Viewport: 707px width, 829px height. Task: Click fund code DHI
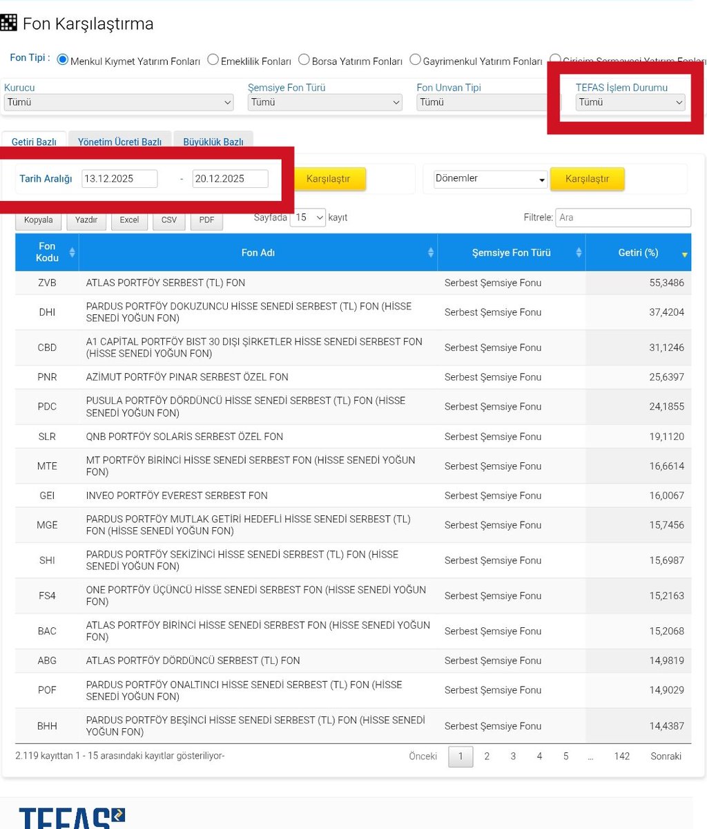(47, 312)
